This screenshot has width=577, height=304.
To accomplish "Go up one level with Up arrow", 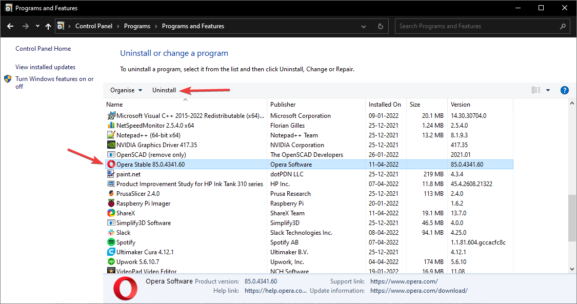I will 48,26.
